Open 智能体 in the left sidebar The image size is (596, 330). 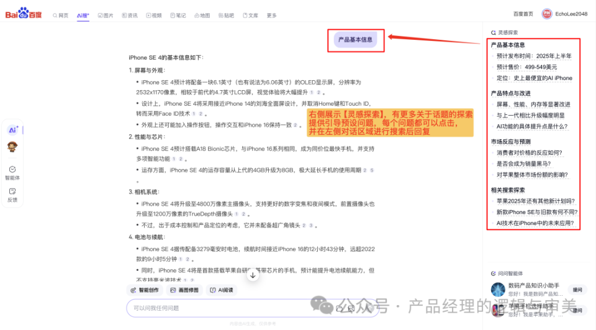12,173
